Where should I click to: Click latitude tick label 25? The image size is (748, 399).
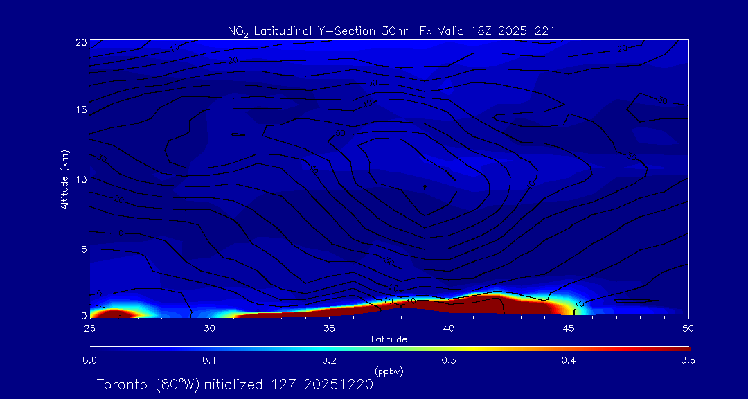point(90,328)
